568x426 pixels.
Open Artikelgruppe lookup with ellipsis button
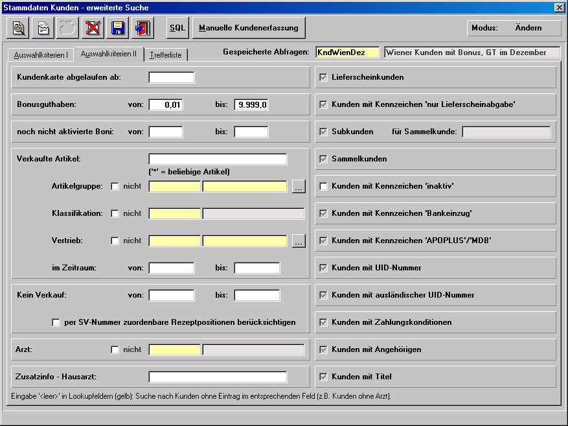[298, 187]
